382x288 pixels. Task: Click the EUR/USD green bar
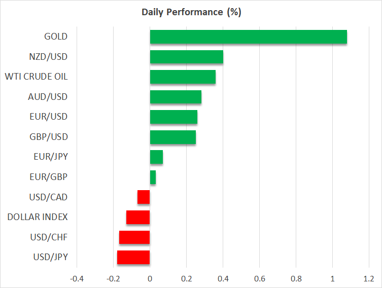[x=173, y=117]
